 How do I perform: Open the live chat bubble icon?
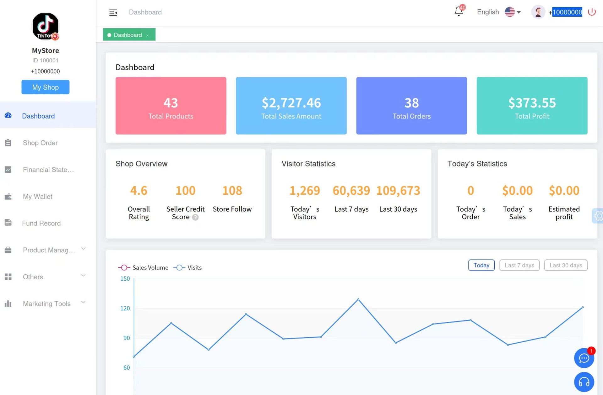coord(584,358)
